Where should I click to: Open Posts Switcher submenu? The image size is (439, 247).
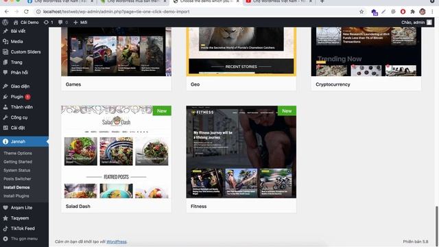(x=17, y=178)
